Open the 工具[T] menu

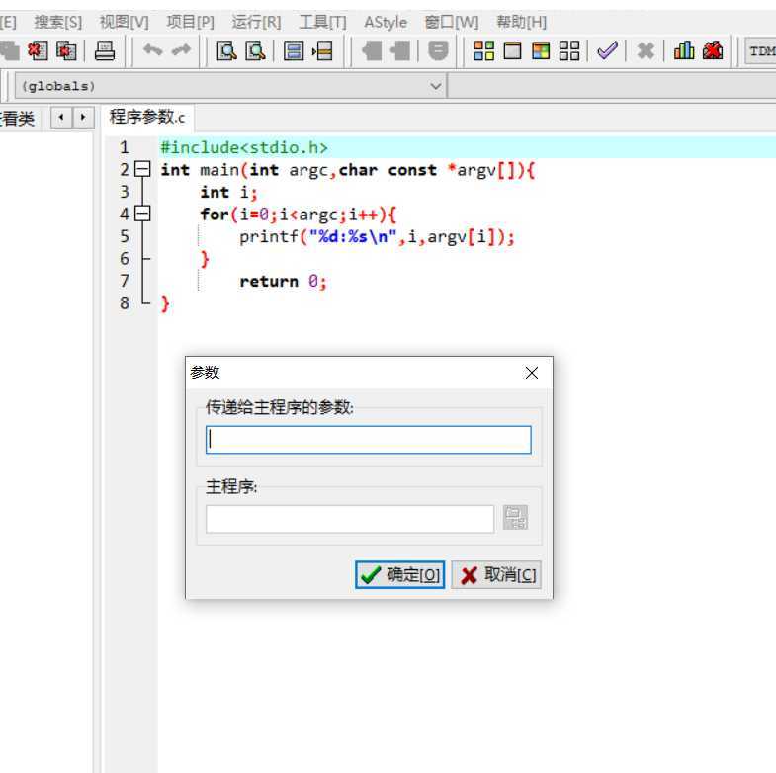point(322,23)
